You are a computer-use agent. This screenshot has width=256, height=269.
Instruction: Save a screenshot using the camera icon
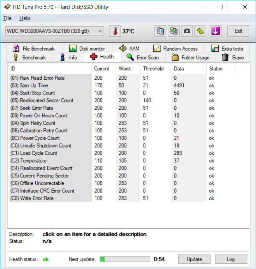pos(187,31)
